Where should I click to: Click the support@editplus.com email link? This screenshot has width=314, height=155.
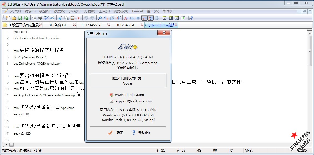click(x=133, y=101)
